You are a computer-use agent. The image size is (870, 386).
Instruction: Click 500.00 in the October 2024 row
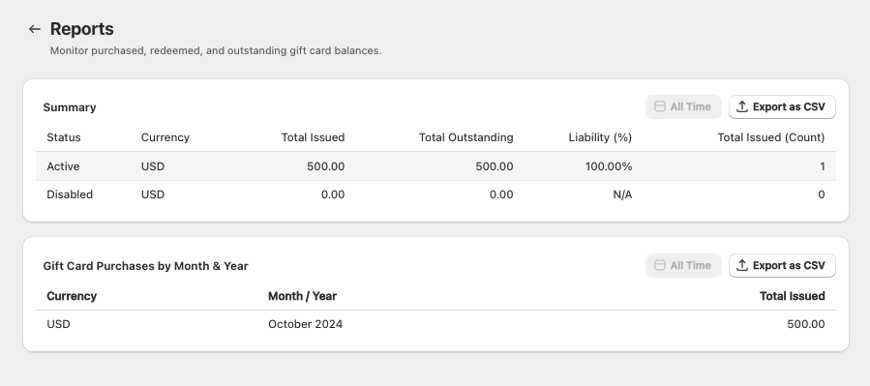pyautogui.click(x=806, y=324)
